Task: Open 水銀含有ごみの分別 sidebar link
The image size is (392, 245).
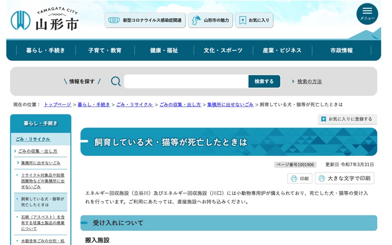Action: pyautogui.click(x=43, y=241)
